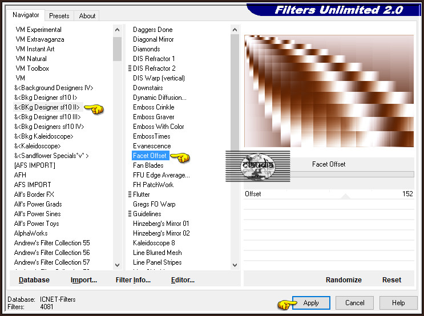Screen dimensions: 424x316
Task: Click the Cancel button
Action: pyautogui.click(x=354, y=303)
